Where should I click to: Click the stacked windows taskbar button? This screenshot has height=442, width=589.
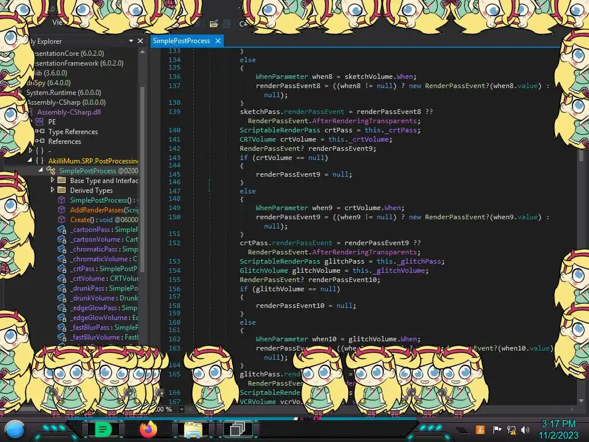[x=238, y=429]
